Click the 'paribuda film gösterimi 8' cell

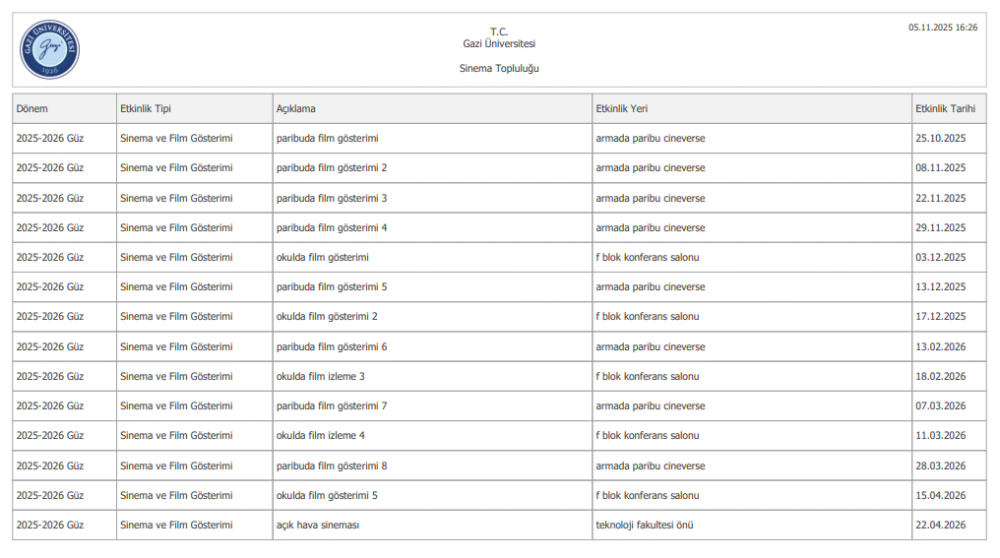(x=332, y=466)
